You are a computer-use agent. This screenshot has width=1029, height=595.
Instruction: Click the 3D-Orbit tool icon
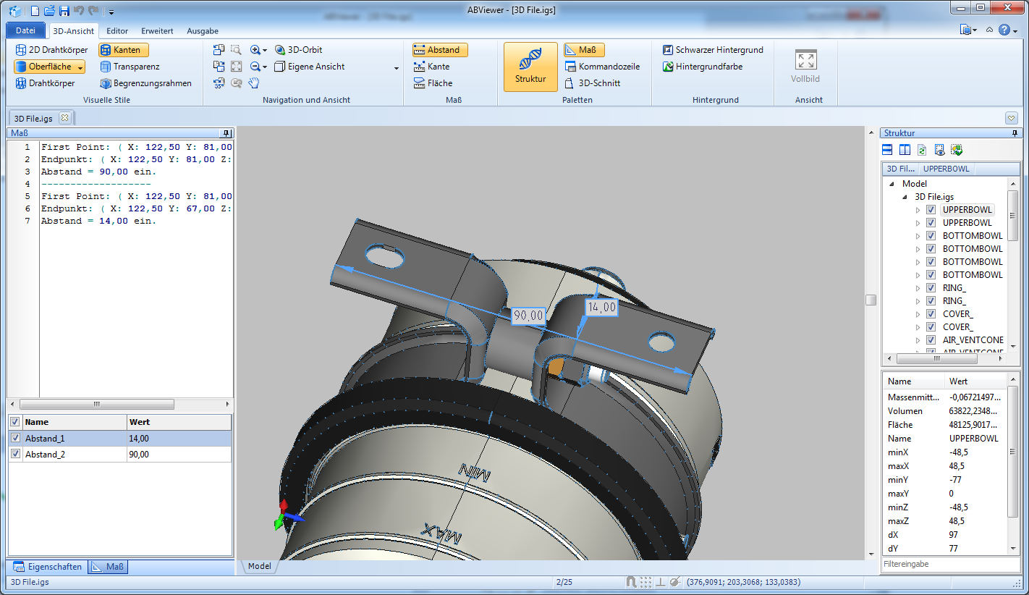click(x=281, y=50)
